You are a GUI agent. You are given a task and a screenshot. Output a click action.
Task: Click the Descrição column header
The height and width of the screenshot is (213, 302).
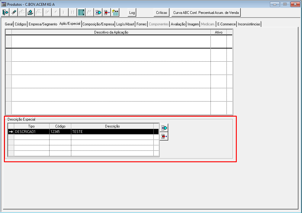coord(112,126)
